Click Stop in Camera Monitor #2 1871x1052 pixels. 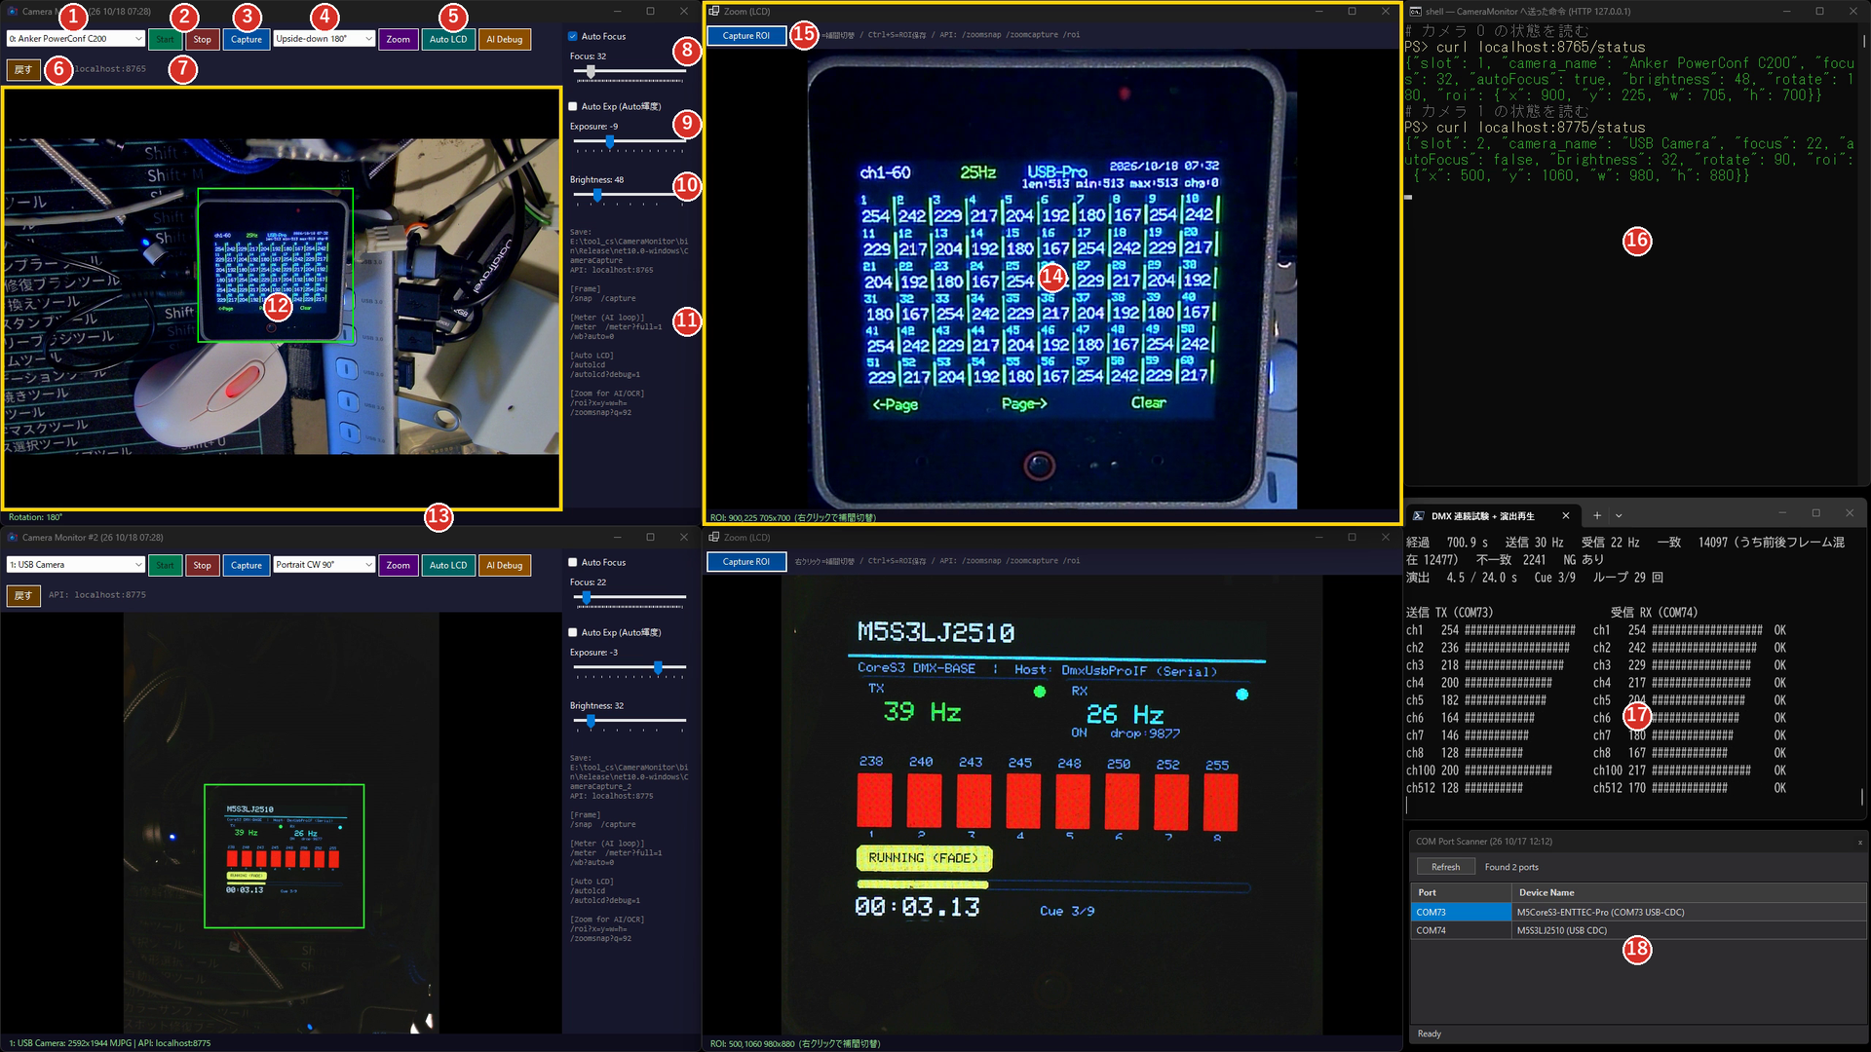202,565
